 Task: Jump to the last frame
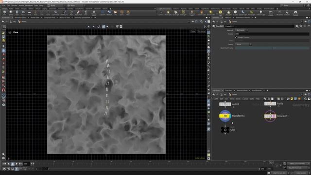pos(20,164)
